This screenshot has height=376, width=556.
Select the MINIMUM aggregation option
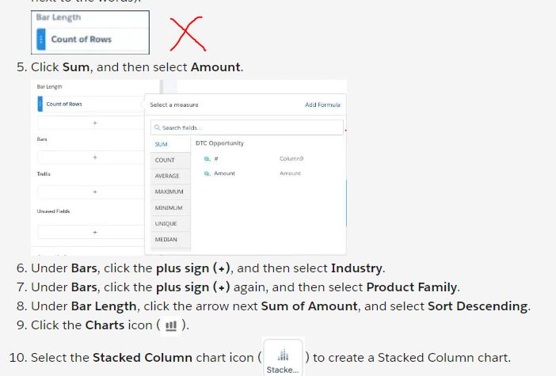tap(168, 207)
